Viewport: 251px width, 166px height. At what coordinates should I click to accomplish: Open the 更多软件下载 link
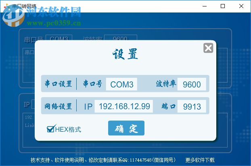point(200,160)
